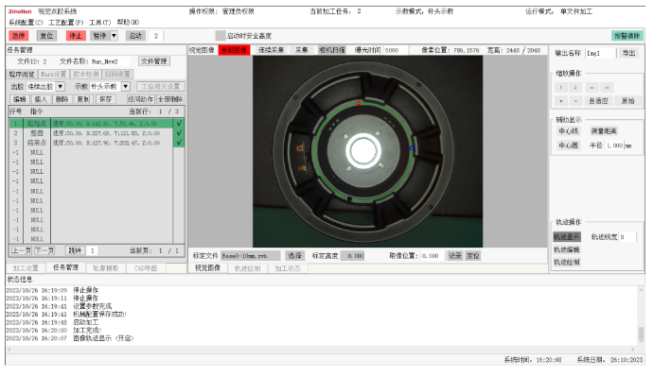Click the 文件管理 button

click(154, 61)
